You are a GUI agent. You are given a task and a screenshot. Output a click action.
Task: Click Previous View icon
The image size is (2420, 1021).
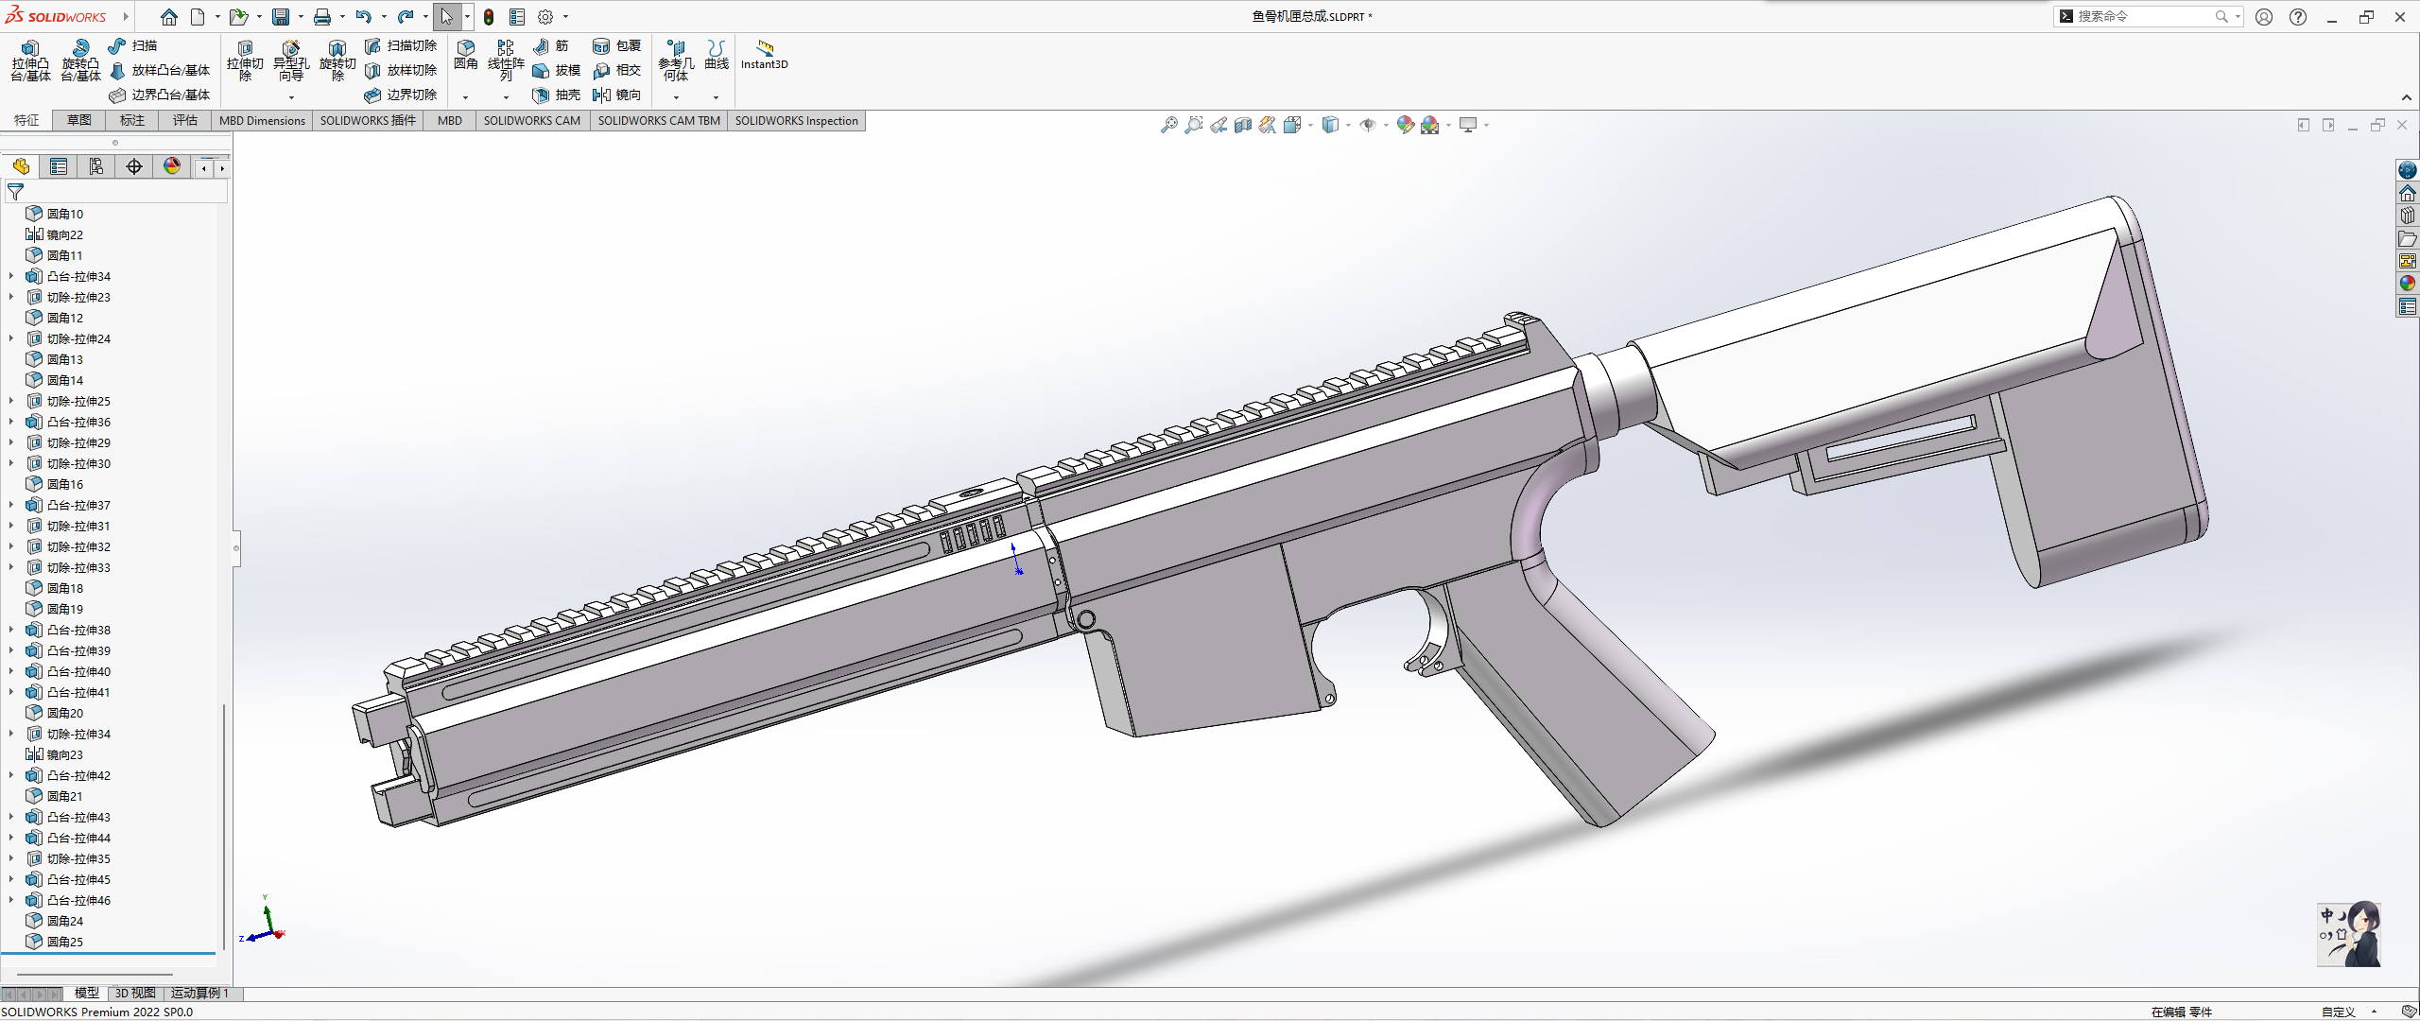click(1219, 125)
